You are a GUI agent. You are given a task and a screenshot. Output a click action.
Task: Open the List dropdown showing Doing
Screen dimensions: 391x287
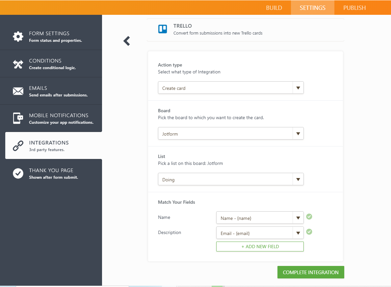231,179
